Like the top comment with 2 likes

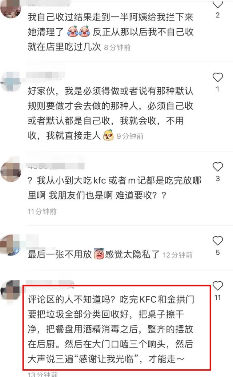click(218, 4)
